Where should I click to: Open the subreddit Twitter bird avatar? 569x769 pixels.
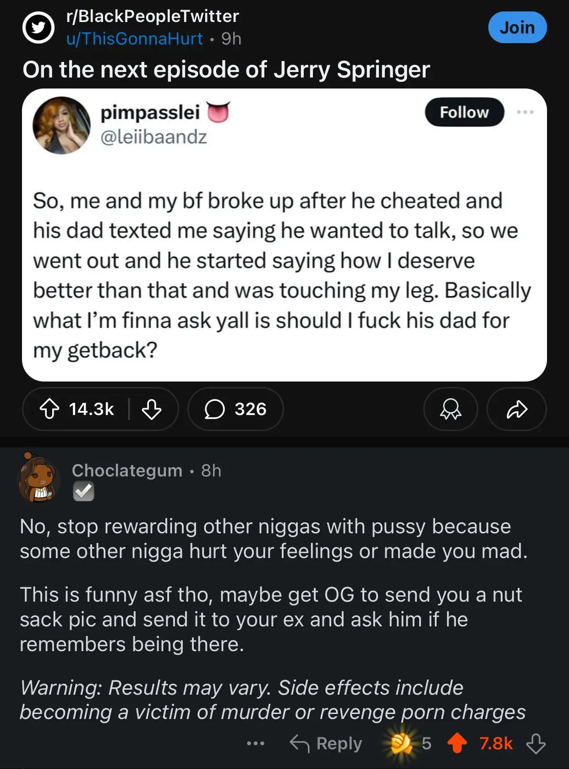point(38,28)
